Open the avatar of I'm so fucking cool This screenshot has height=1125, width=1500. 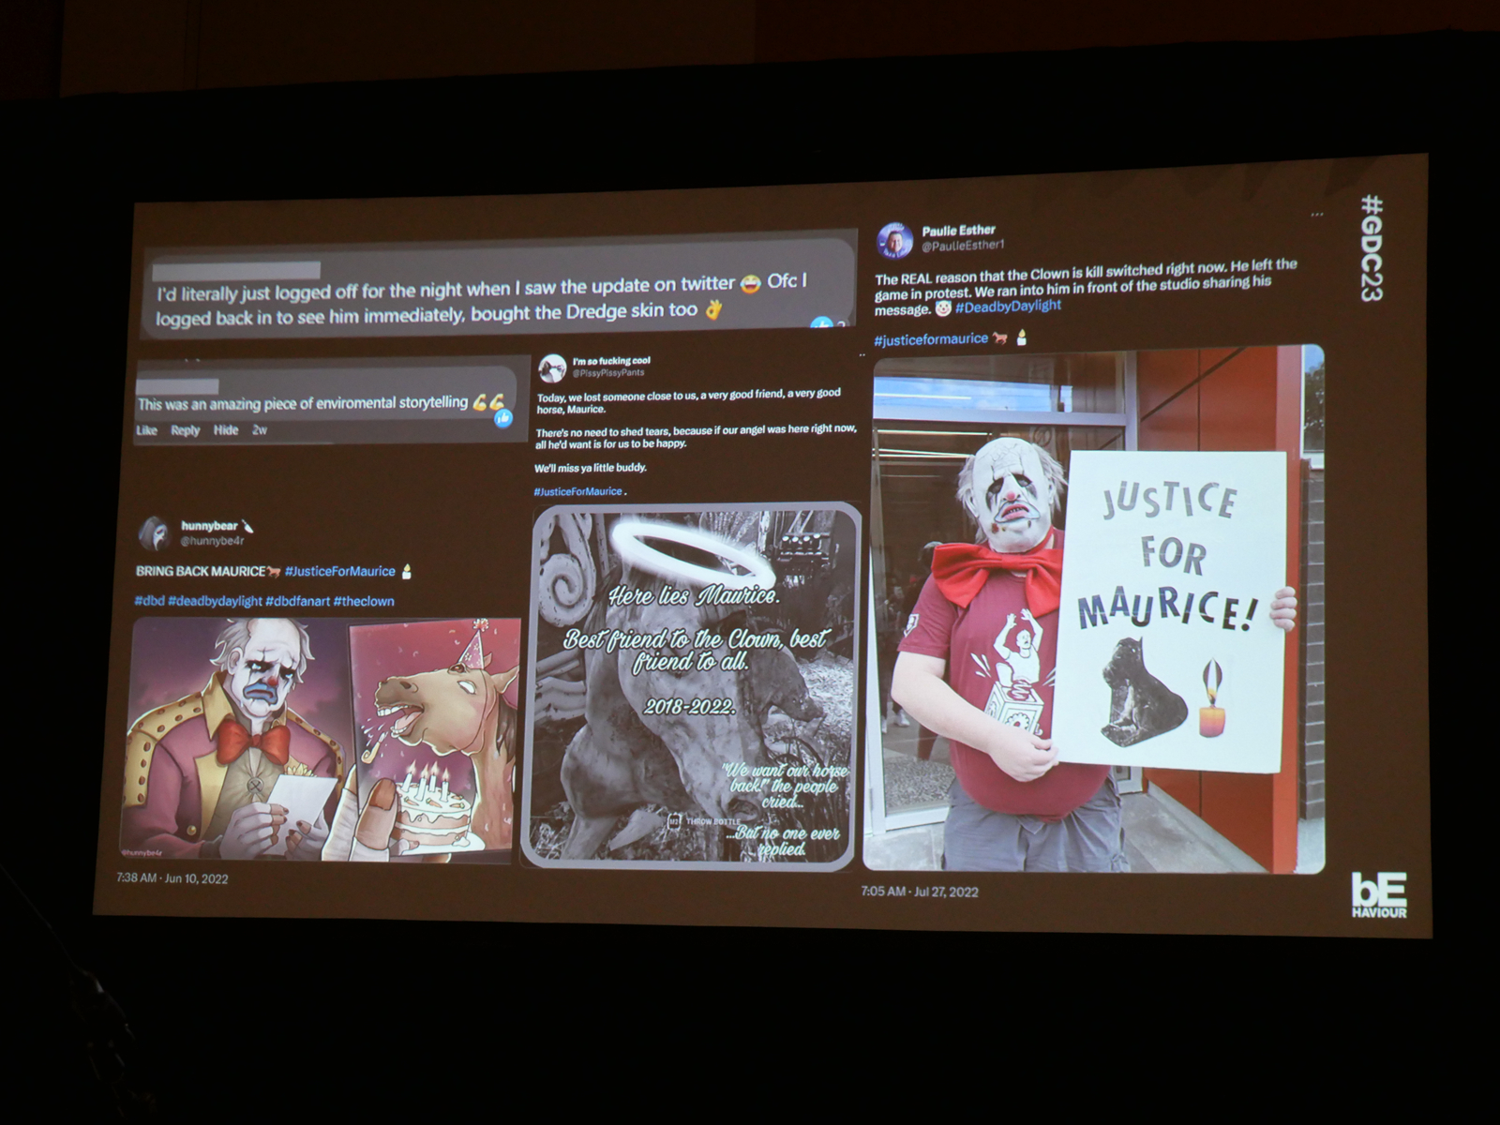tap(552, 367)
